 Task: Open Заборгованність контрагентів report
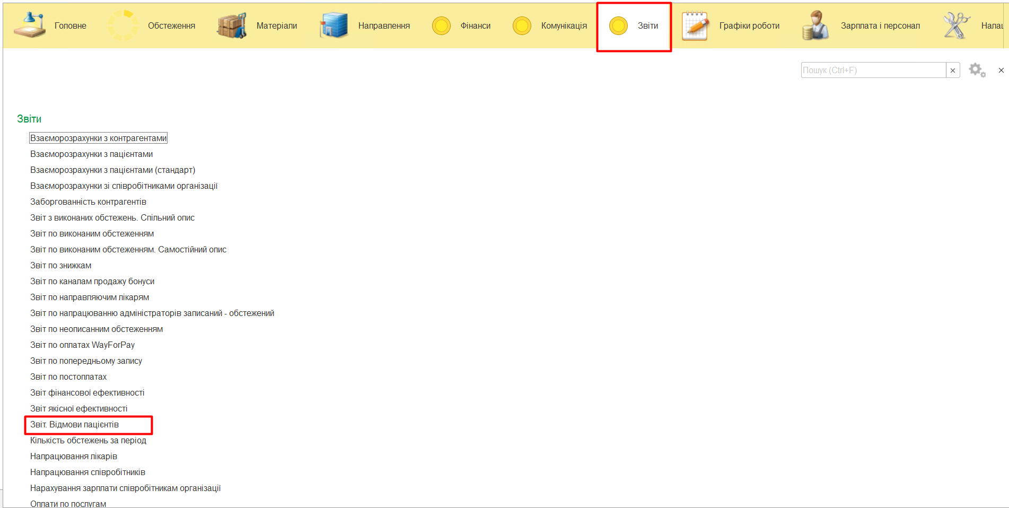88,202
